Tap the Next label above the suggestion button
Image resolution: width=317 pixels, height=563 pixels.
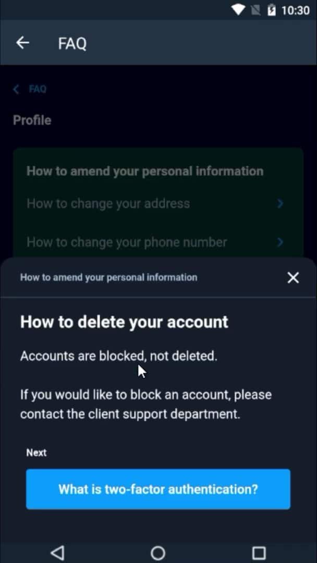[36, 452]
